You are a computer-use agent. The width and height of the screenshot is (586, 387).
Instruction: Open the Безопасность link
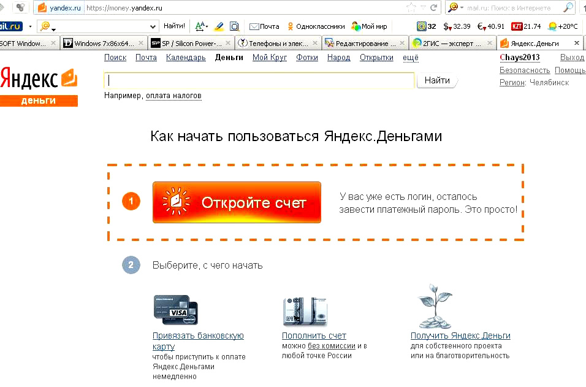pos(525,71)
